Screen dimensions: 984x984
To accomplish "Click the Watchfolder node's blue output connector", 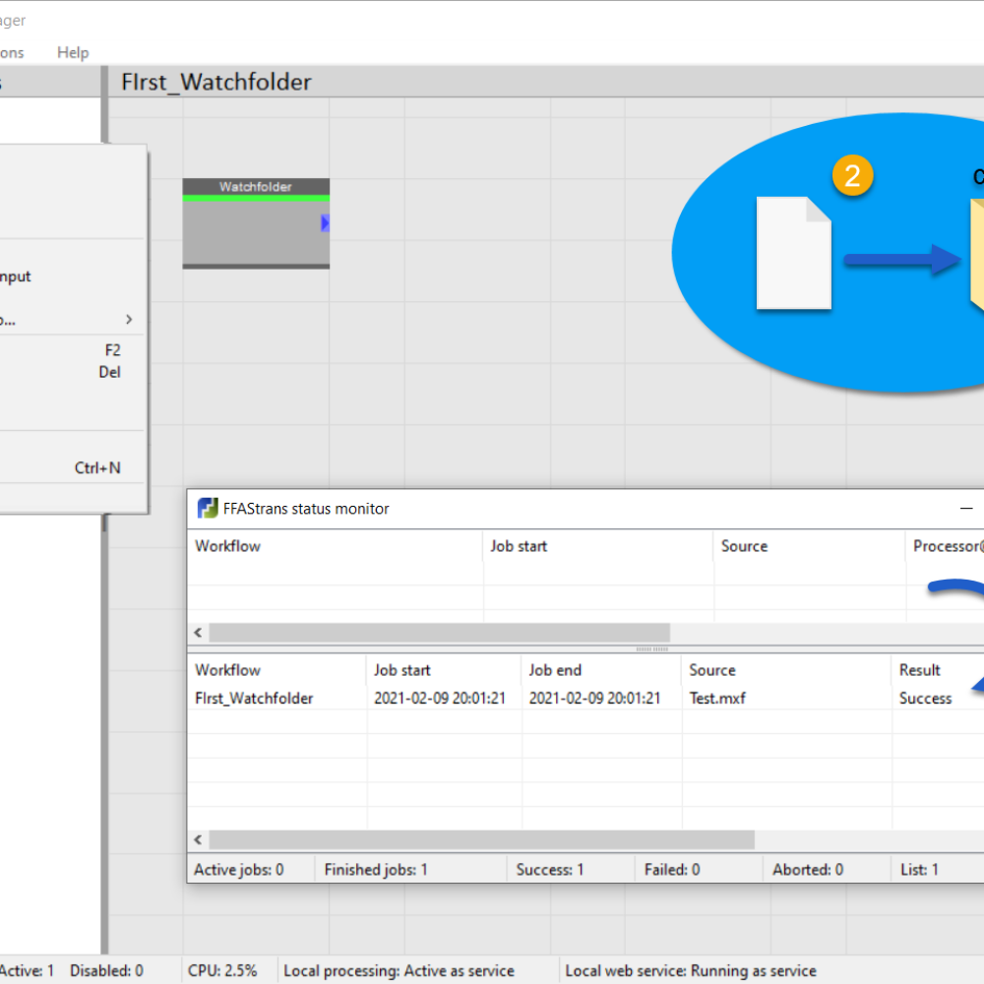I will click(x=325, y=222).
